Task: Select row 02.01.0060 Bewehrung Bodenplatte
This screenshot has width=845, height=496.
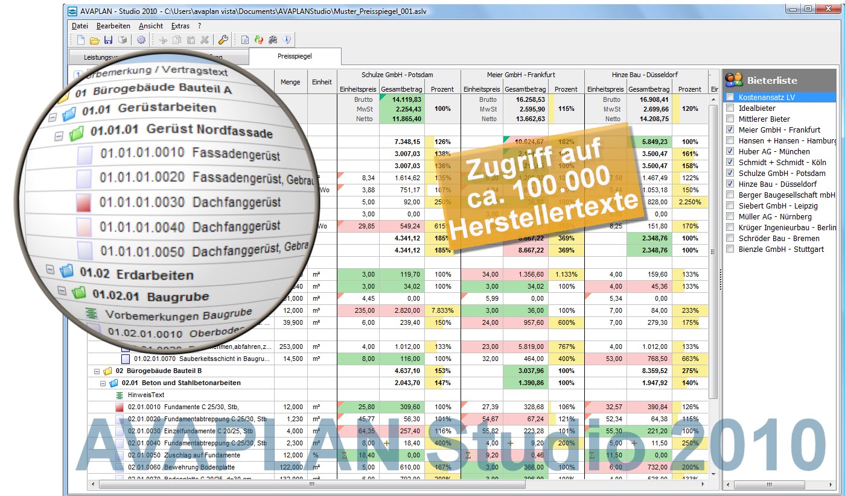Action: click(x=398, y=468)
